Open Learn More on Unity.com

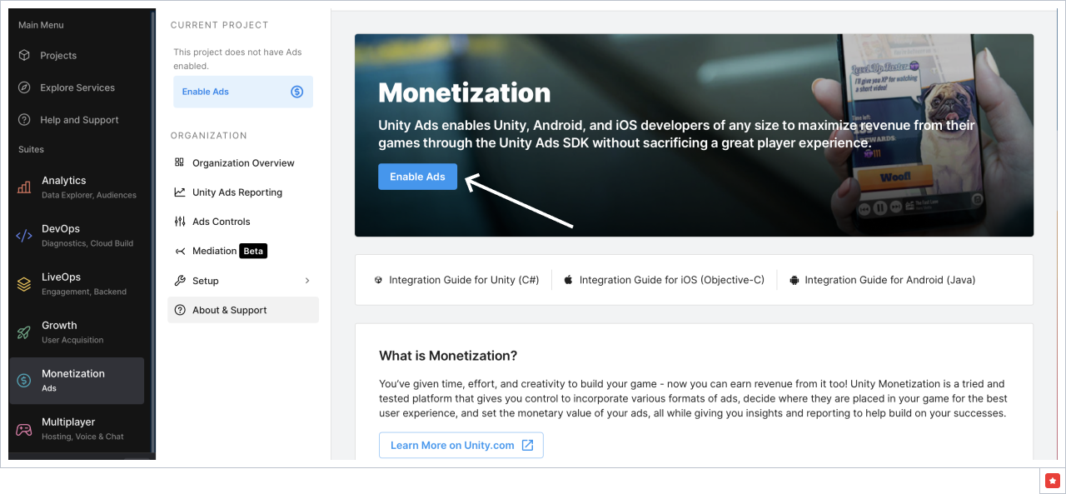[x=461, y=445]
